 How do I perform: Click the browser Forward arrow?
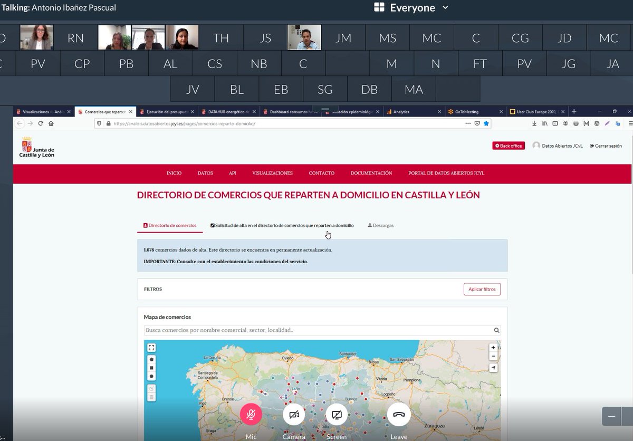pyautogui.click(x=30, y=123)
